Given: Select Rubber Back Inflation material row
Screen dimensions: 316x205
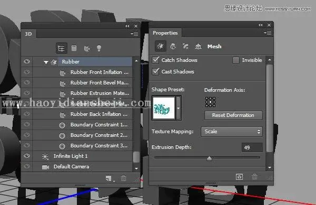Looking at the screenshot, I should pyautogui.click(x=76, y=114).
